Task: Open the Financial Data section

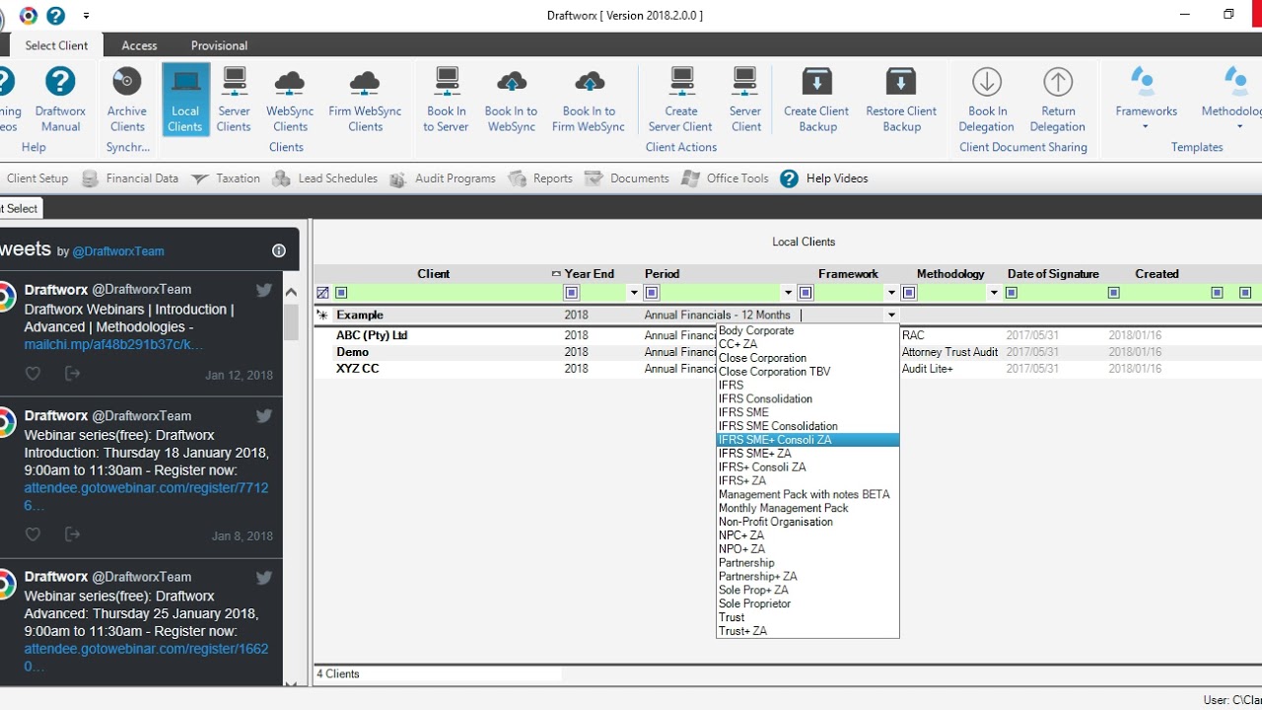Action: click(x=130, y=178)
